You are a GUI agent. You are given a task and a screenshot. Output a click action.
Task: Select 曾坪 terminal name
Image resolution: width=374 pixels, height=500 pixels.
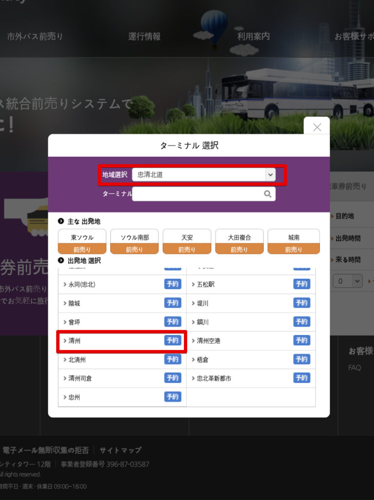[x=74, y=322]
